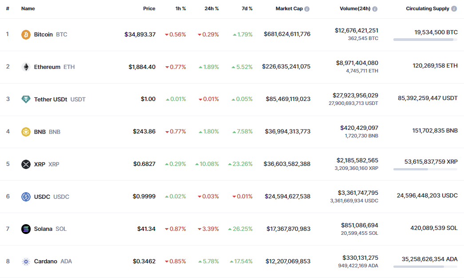The height and width of the screenshot is (278, 464).
Task: Click Ethereum market cap $226,635,241,075
Action: 286,66
